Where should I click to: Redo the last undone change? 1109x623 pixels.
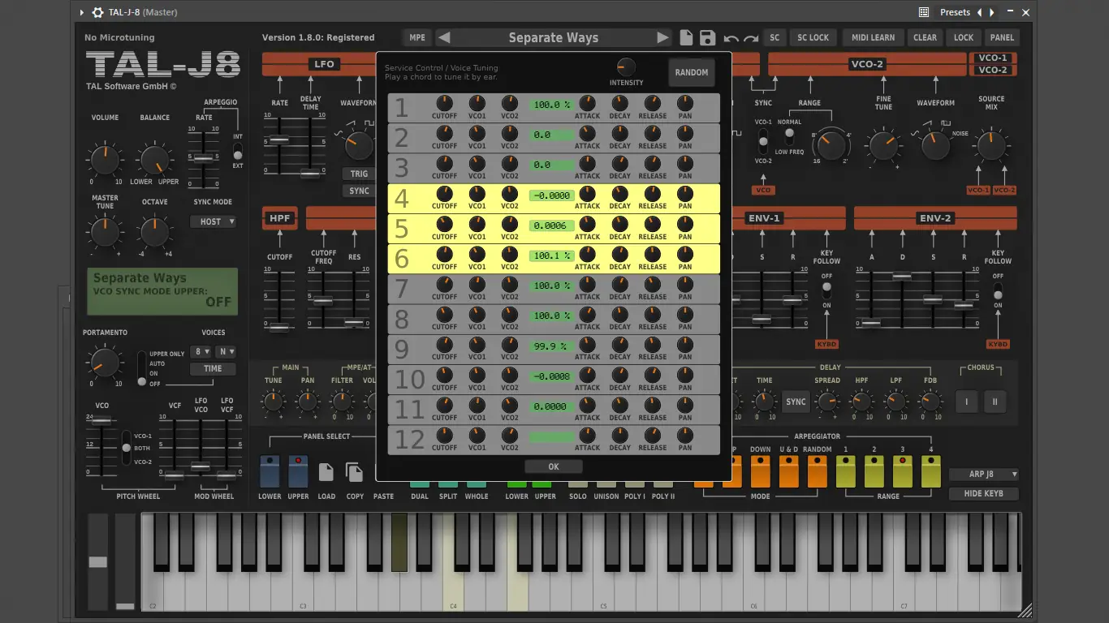751,38
